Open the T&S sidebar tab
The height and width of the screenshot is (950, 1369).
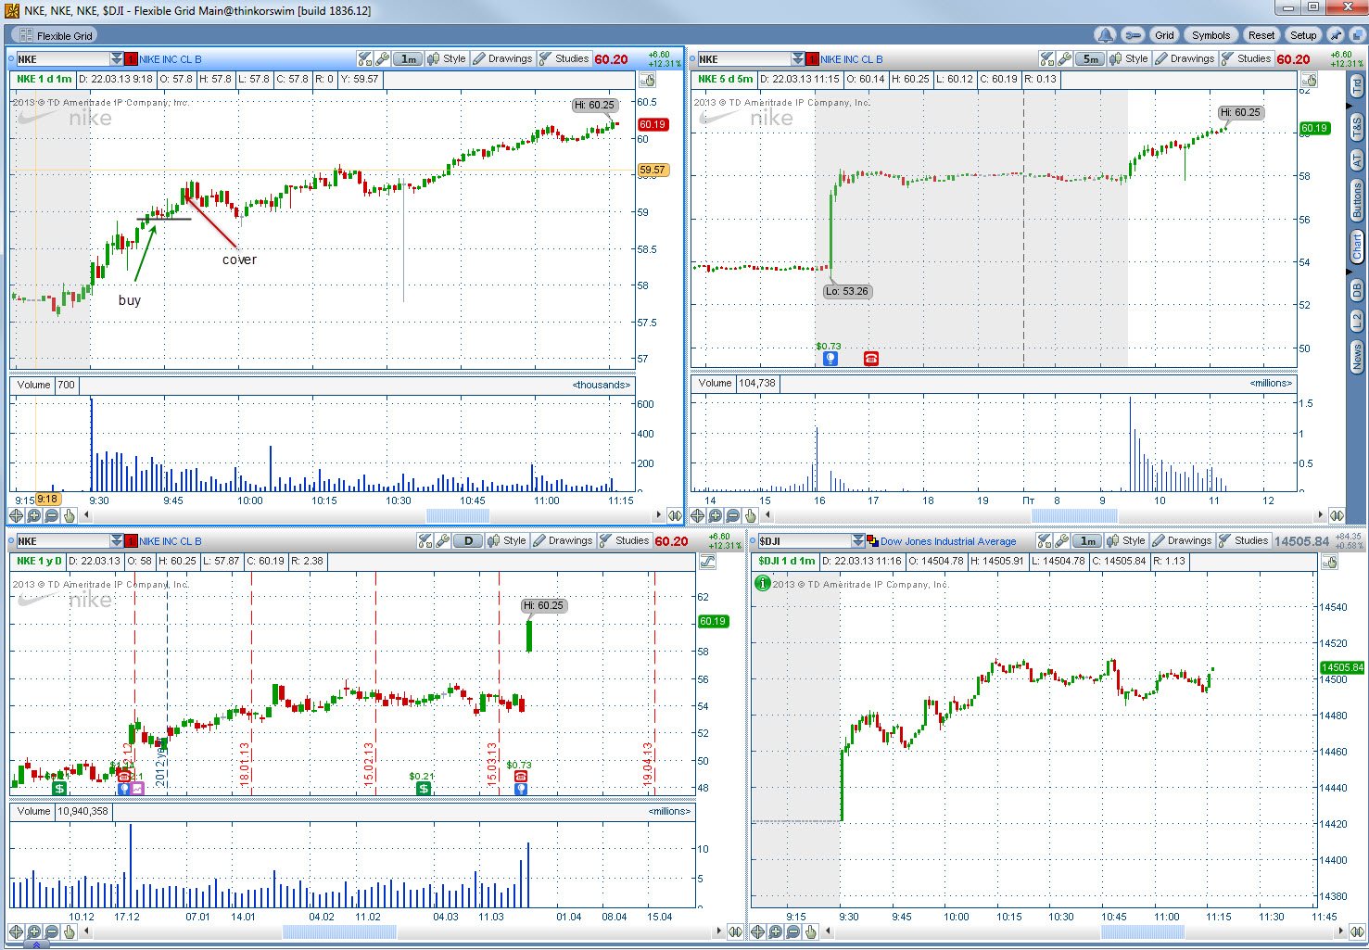(x=1357, y=127)
